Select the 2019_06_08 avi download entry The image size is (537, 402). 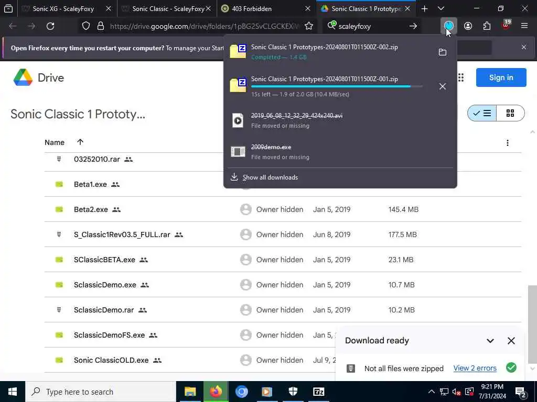tap(340, 120)
